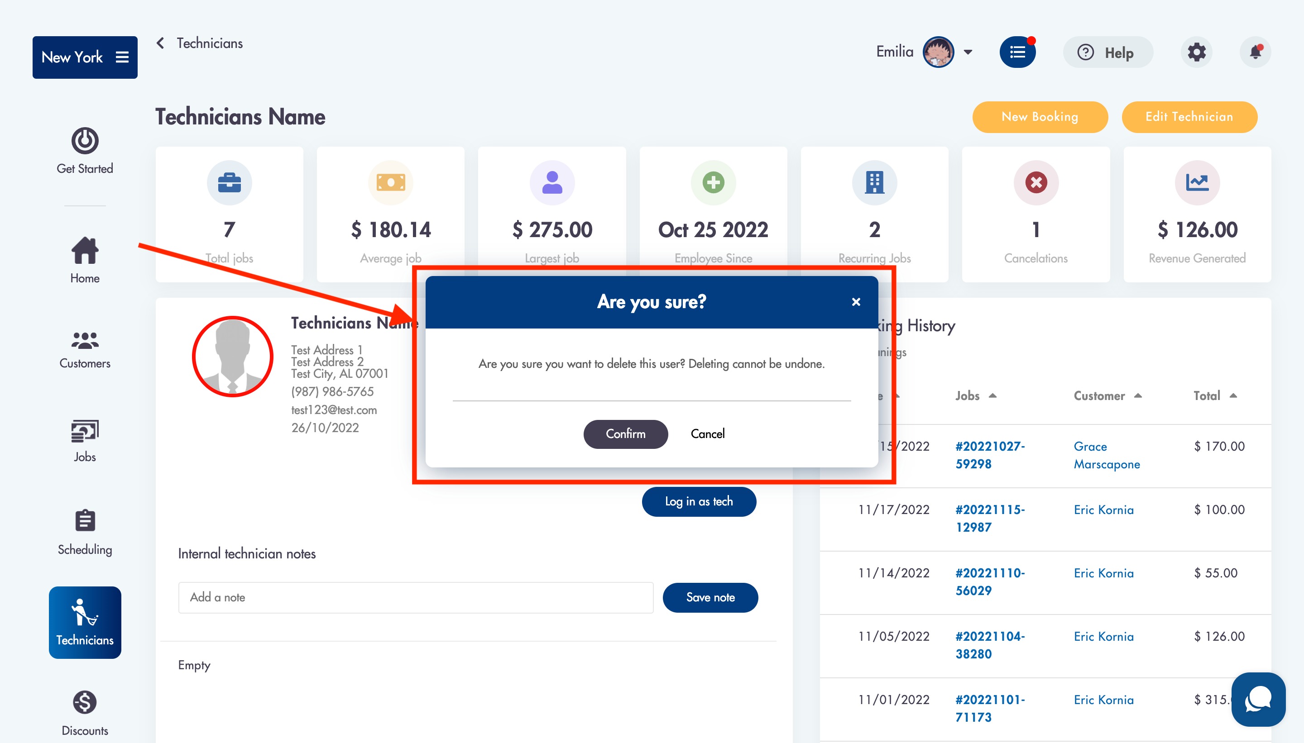This screenshot has width=1304, height=743.
Task: Open job link #20221115-12987
Action: pyautogui.click(x=989, y=518)
